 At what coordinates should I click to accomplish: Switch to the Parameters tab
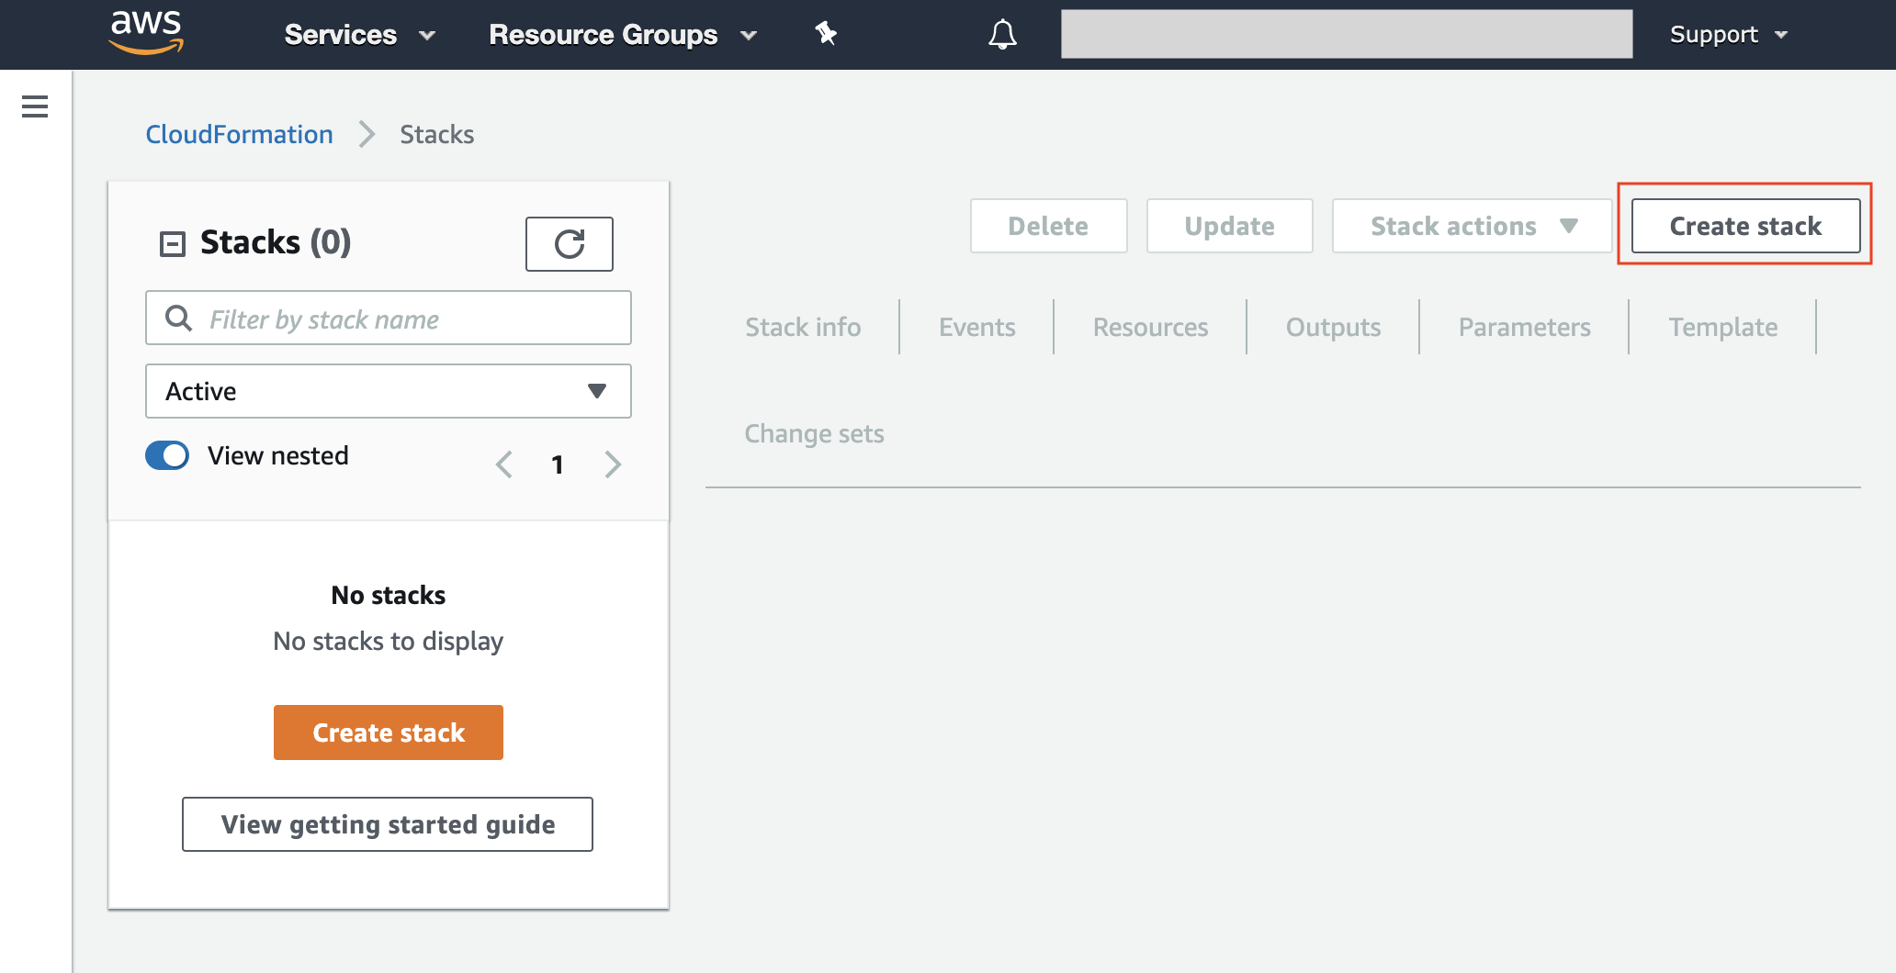coord(1524,327)
